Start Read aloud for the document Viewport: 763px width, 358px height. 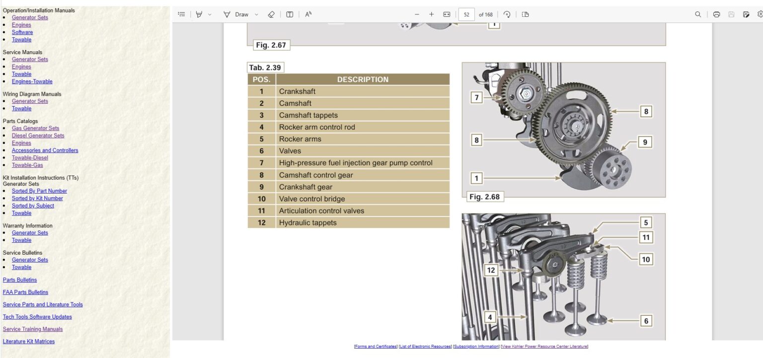point(307,14)
